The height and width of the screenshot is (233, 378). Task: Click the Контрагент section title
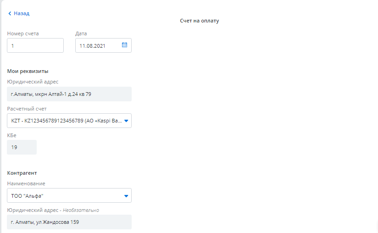pos(22,173)
